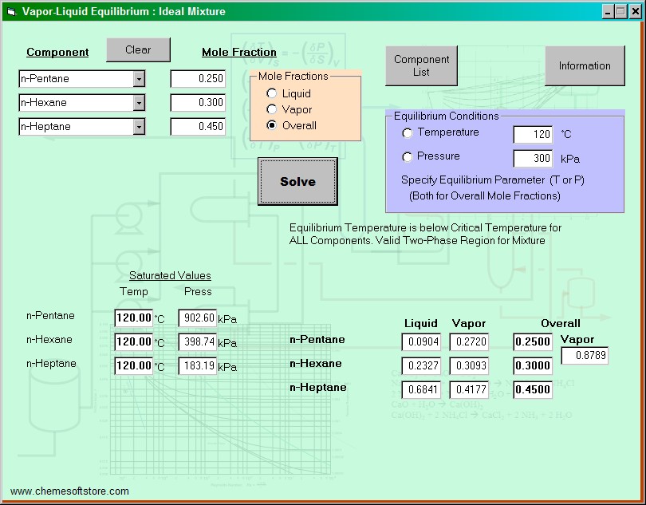Click the application icon in title bar
The width and height of the screenshot is (646, 505).
tap(11, 11)
